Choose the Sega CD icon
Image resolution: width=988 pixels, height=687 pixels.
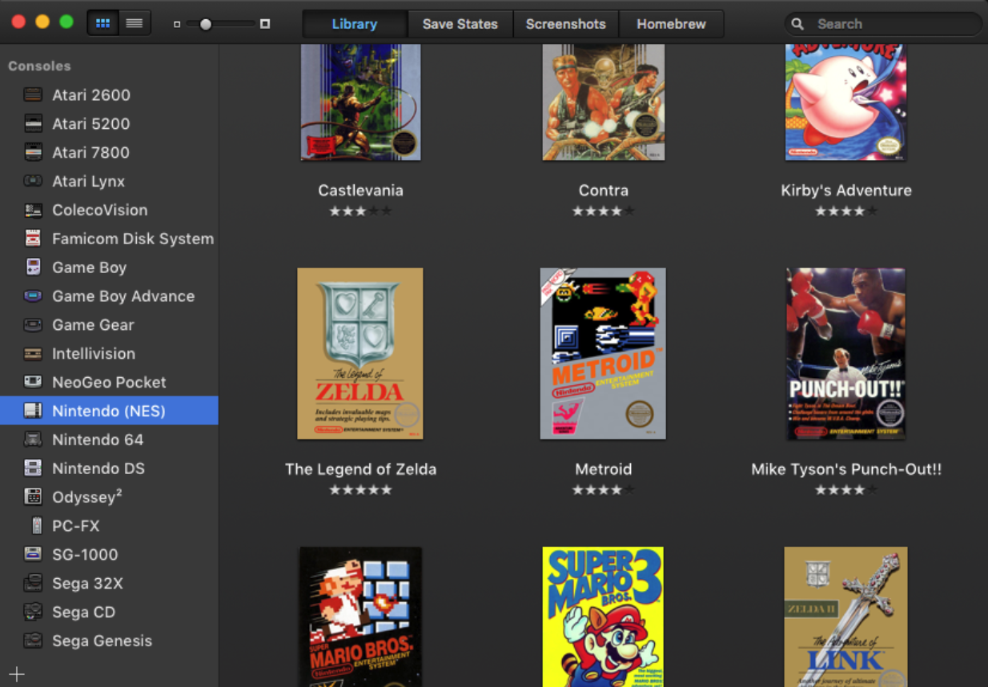pos(33,613)
